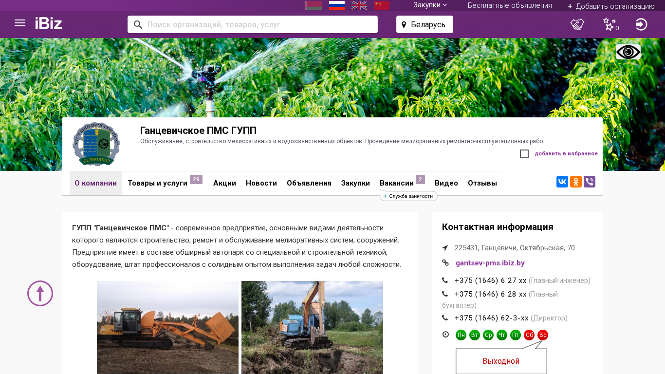
Task: Select the Пт weekday circle
Action: [516, 335]
